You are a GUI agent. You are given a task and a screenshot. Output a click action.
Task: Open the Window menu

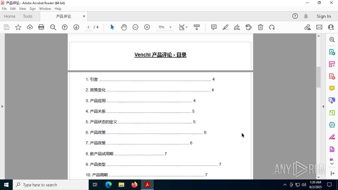click(x=45, y=9)
